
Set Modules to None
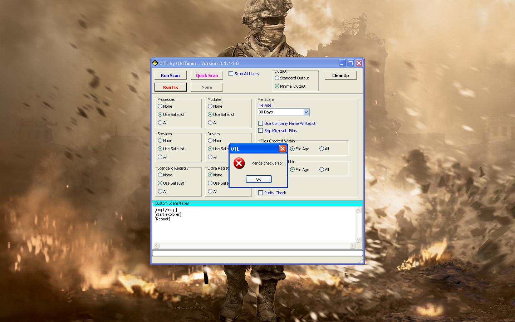pos(210,106)
